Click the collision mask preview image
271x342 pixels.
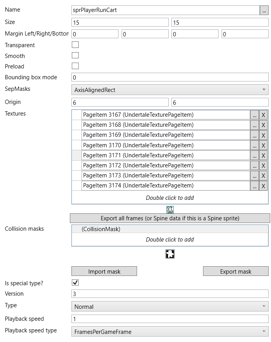[170, 254]
